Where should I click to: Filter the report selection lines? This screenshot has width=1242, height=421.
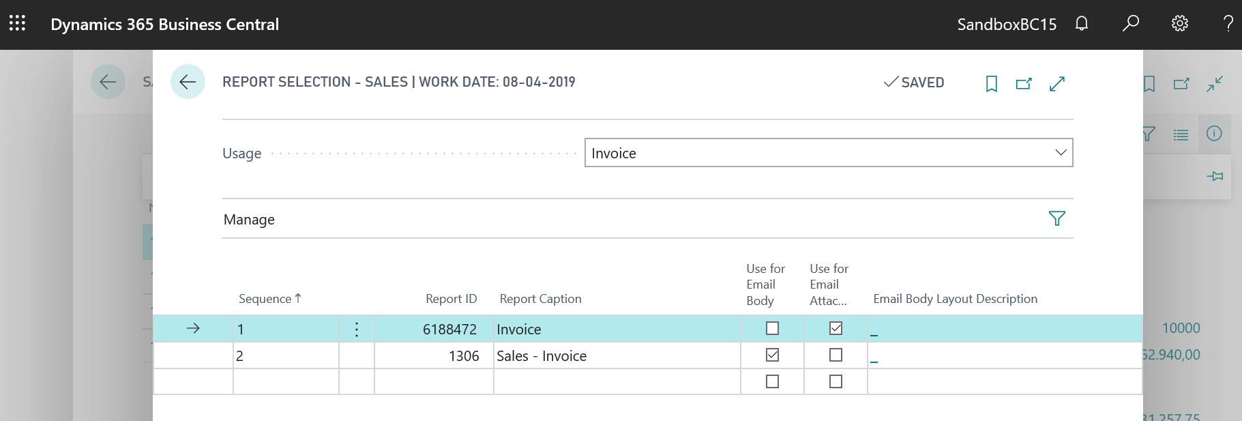click(1056, 218)
